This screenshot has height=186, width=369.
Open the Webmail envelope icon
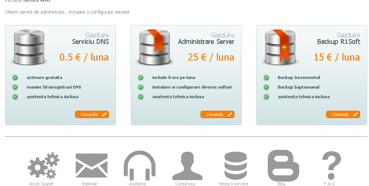click(x=92, y=166)
